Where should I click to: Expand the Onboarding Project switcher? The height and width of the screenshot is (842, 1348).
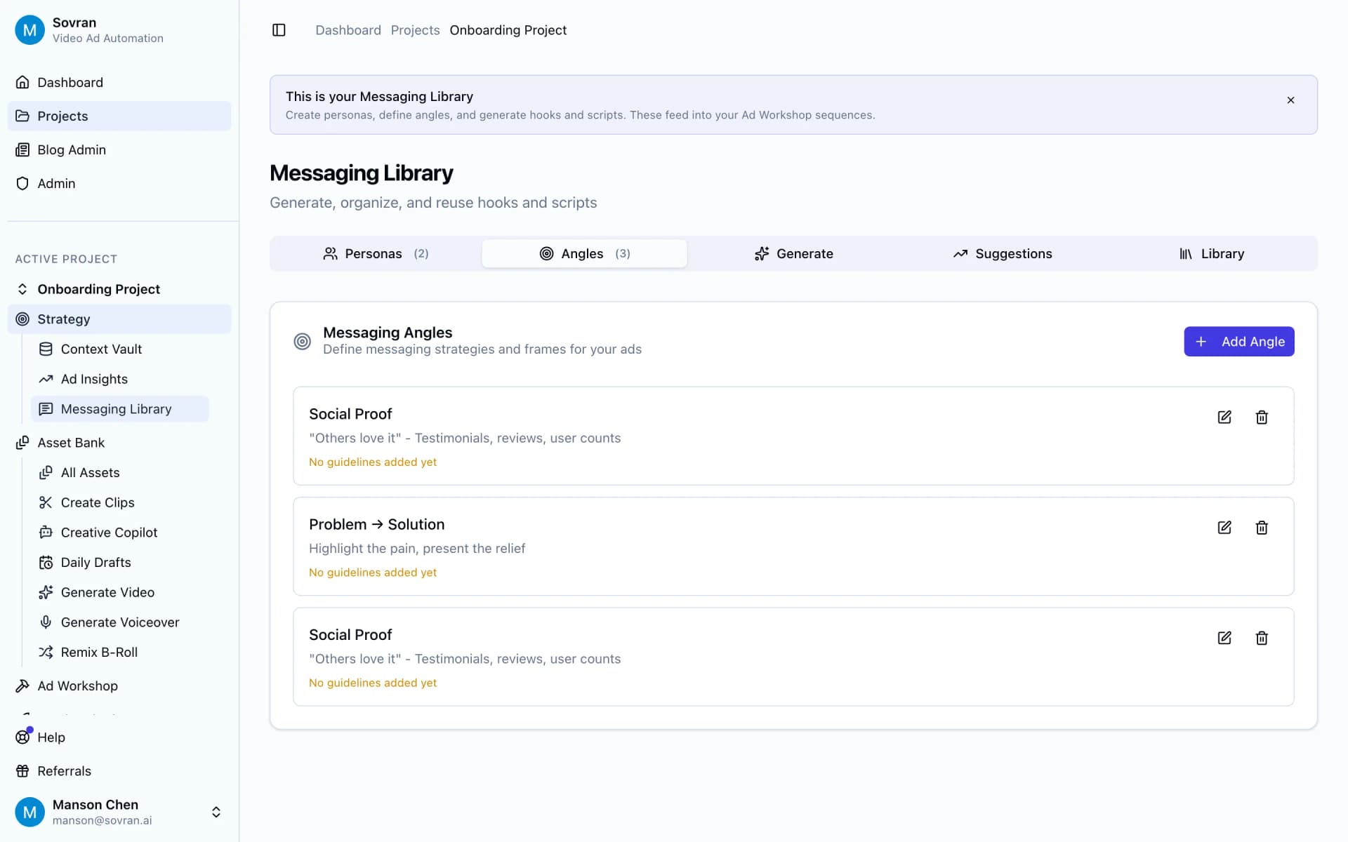[119, 289]
